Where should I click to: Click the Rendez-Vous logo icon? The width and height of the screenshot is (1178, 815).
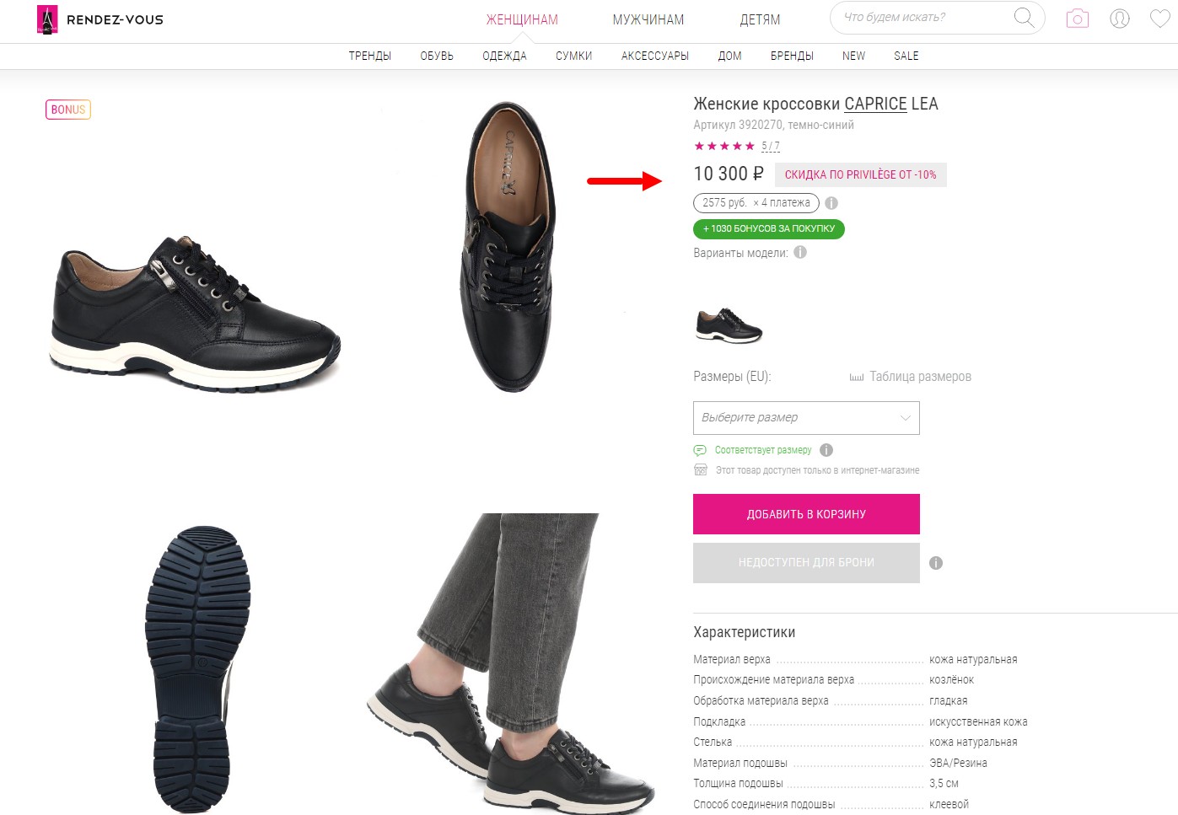[47, 19]
